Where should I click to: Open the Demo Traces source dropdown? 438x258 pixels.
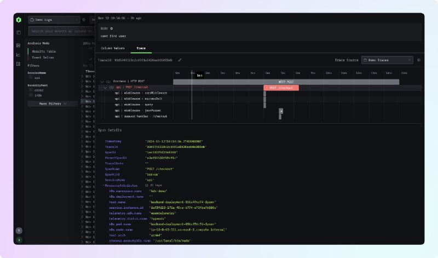click(x=388, y=60)
